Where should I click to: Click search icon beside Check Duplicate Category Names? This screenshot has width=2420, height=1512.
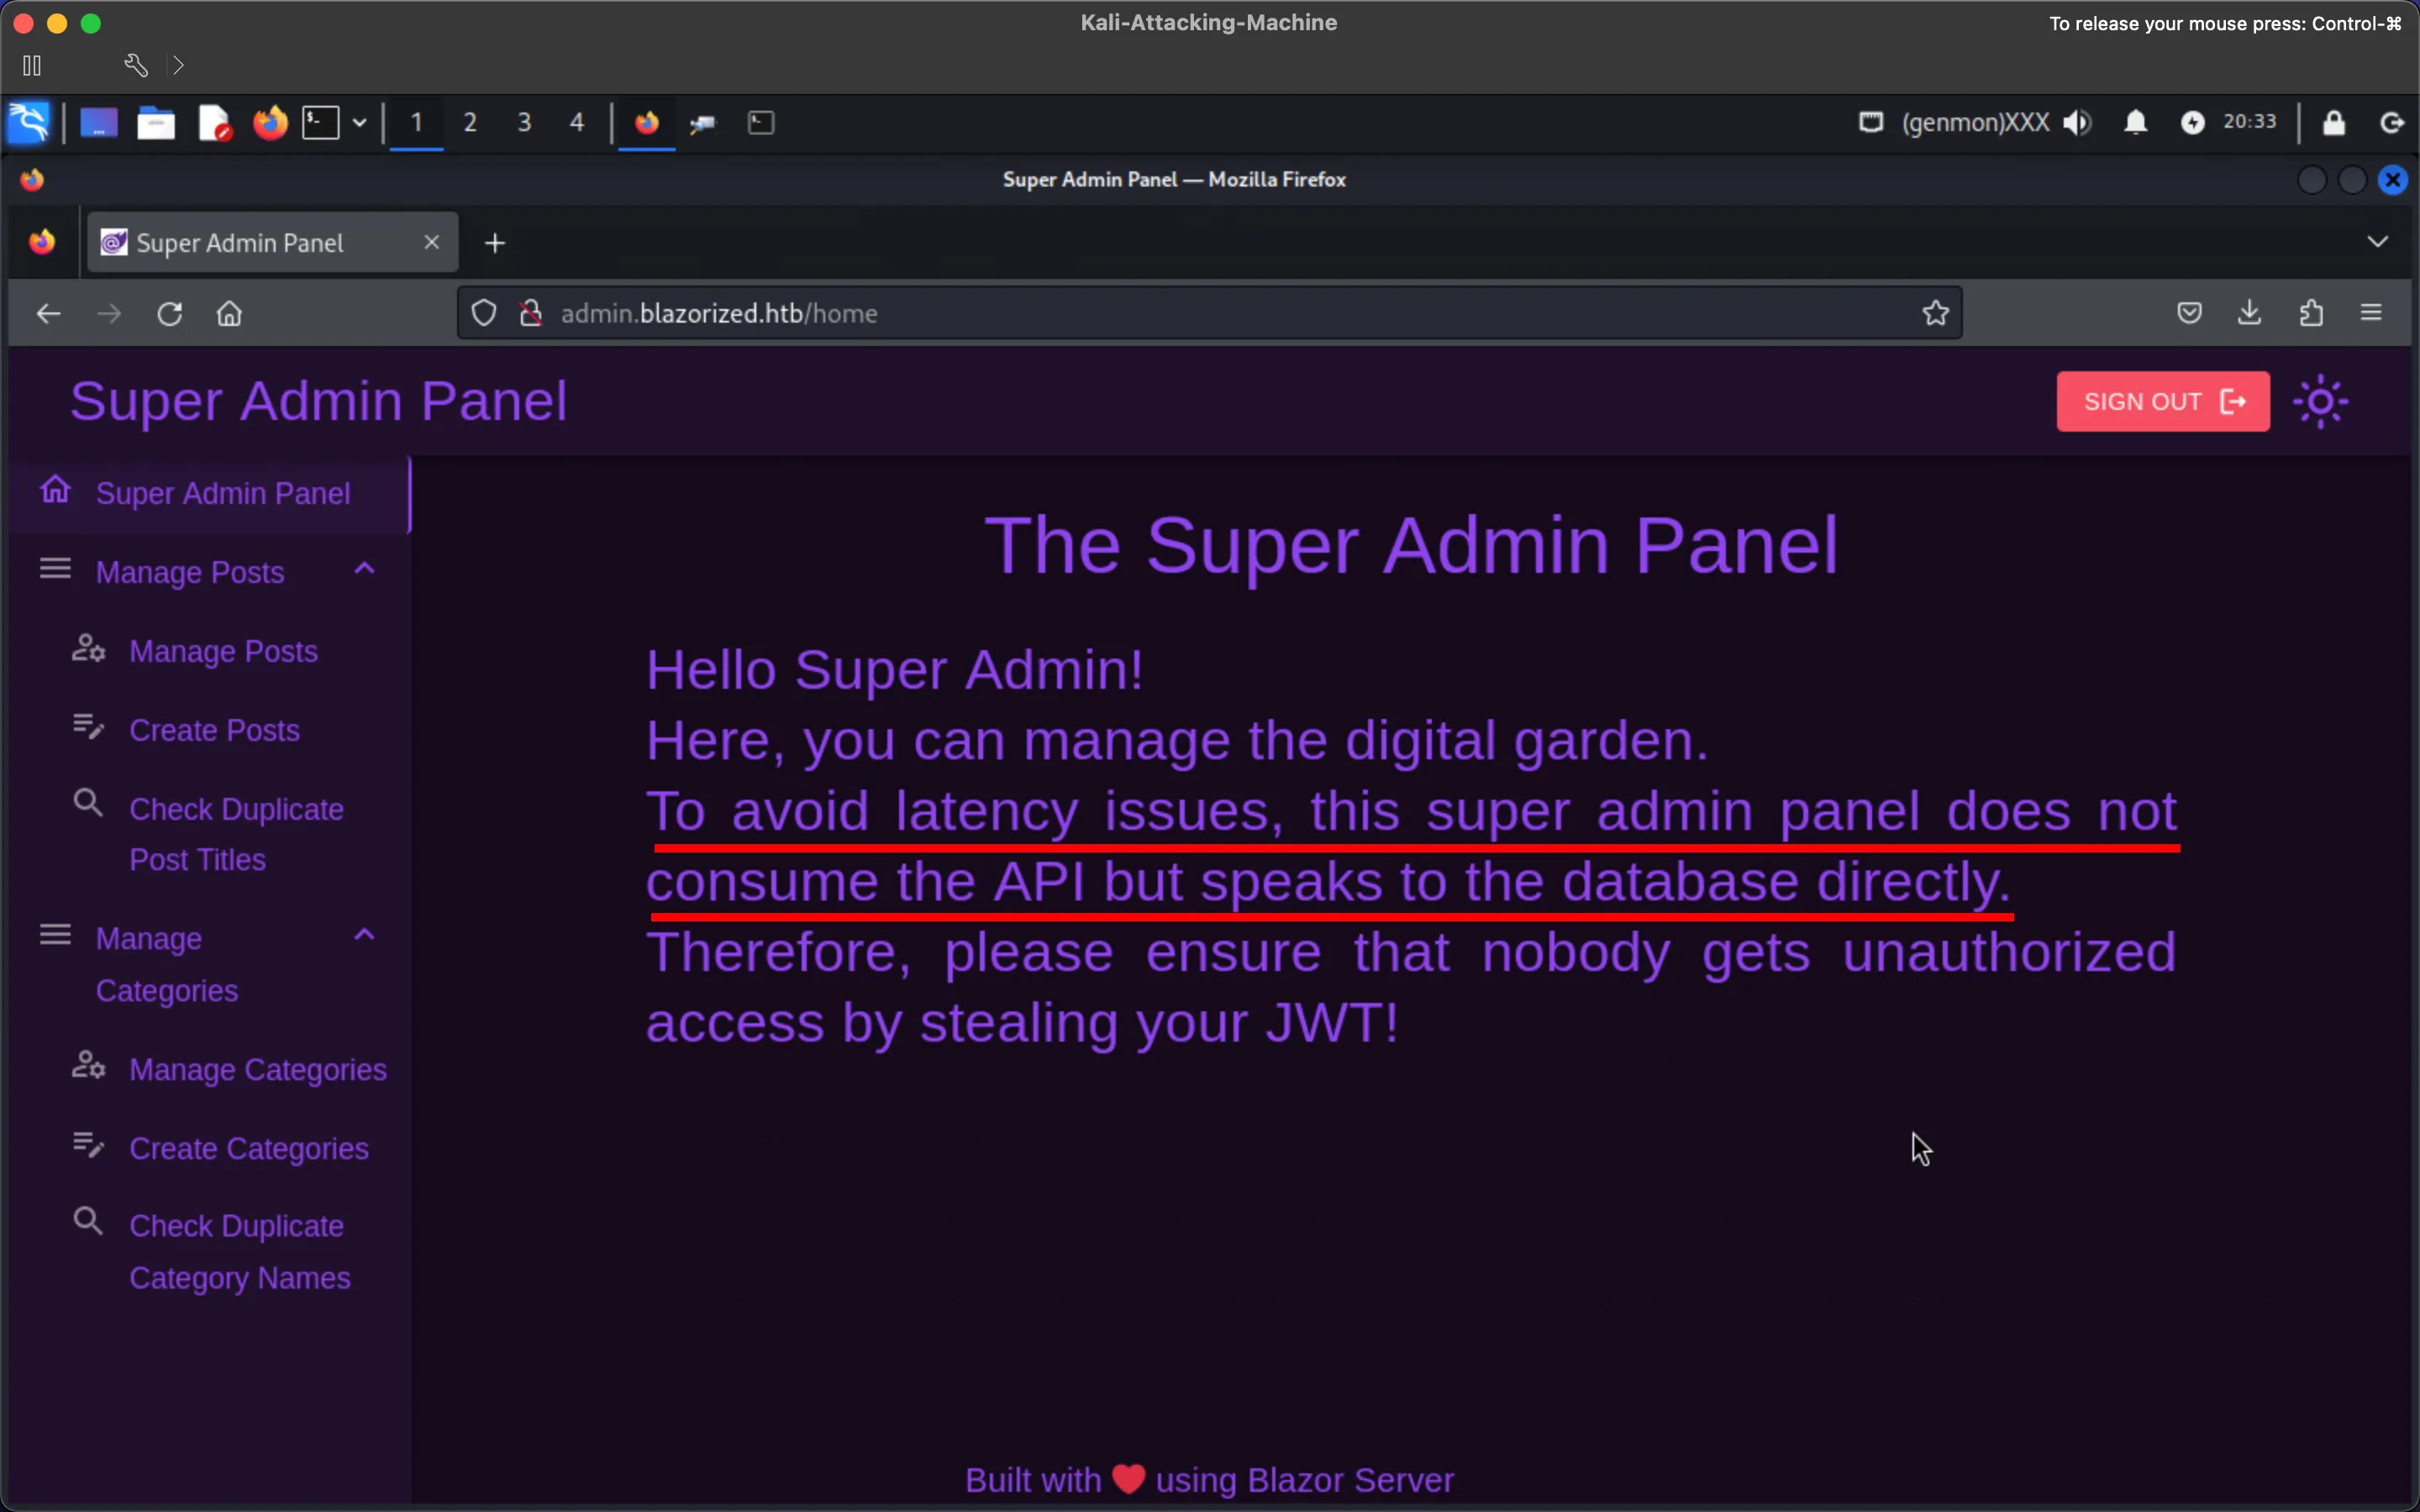coord(88,1221)
